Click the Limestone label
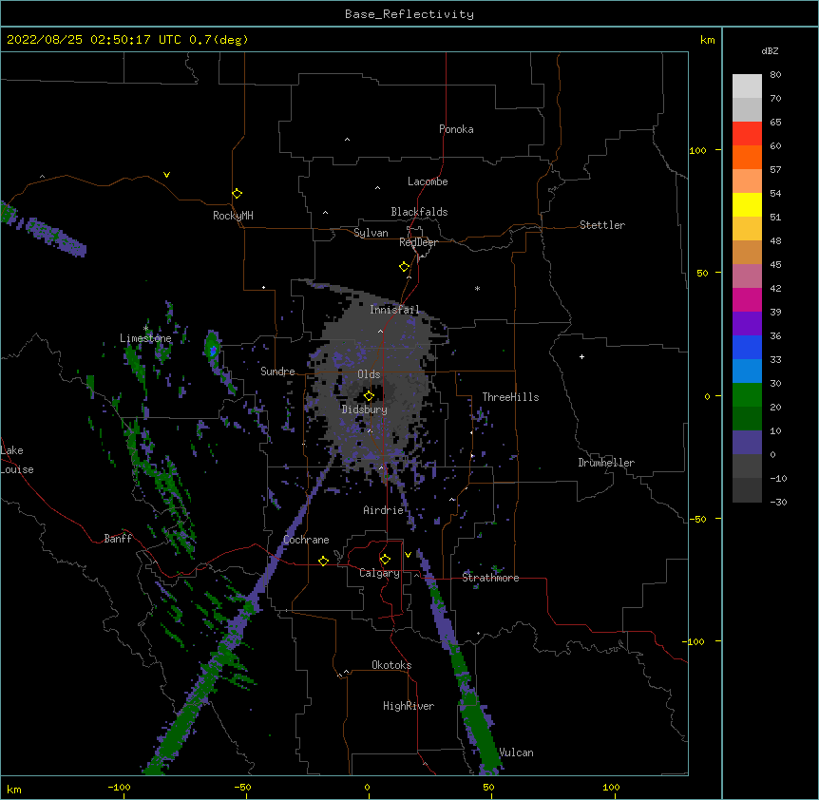This screenshot has width=819, height=800. click(x=145, y=338)
